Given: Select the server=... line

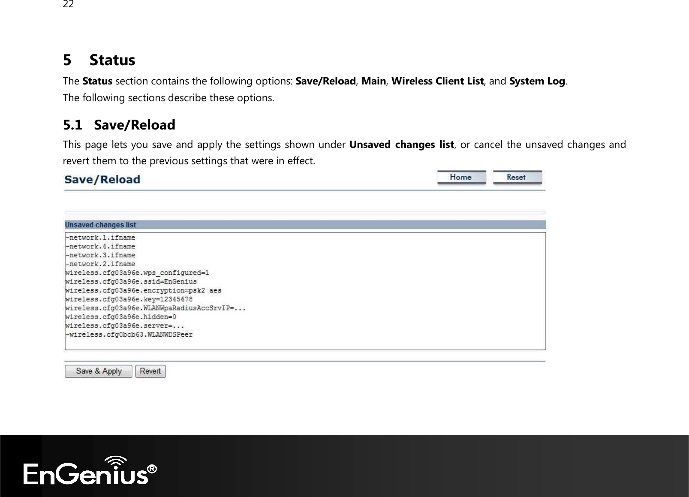Looking at the screenshot, I should (x=125, y=326).
